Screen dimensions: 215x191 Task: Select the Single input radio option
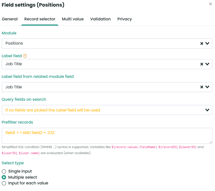(x=4, y=171)
